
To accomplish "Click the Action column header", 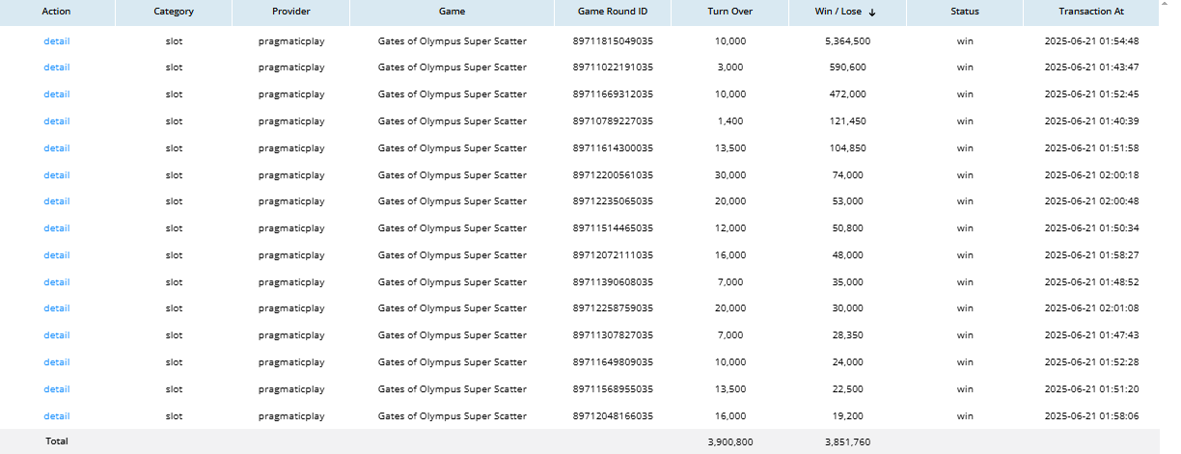I will (x=57, y=12).
